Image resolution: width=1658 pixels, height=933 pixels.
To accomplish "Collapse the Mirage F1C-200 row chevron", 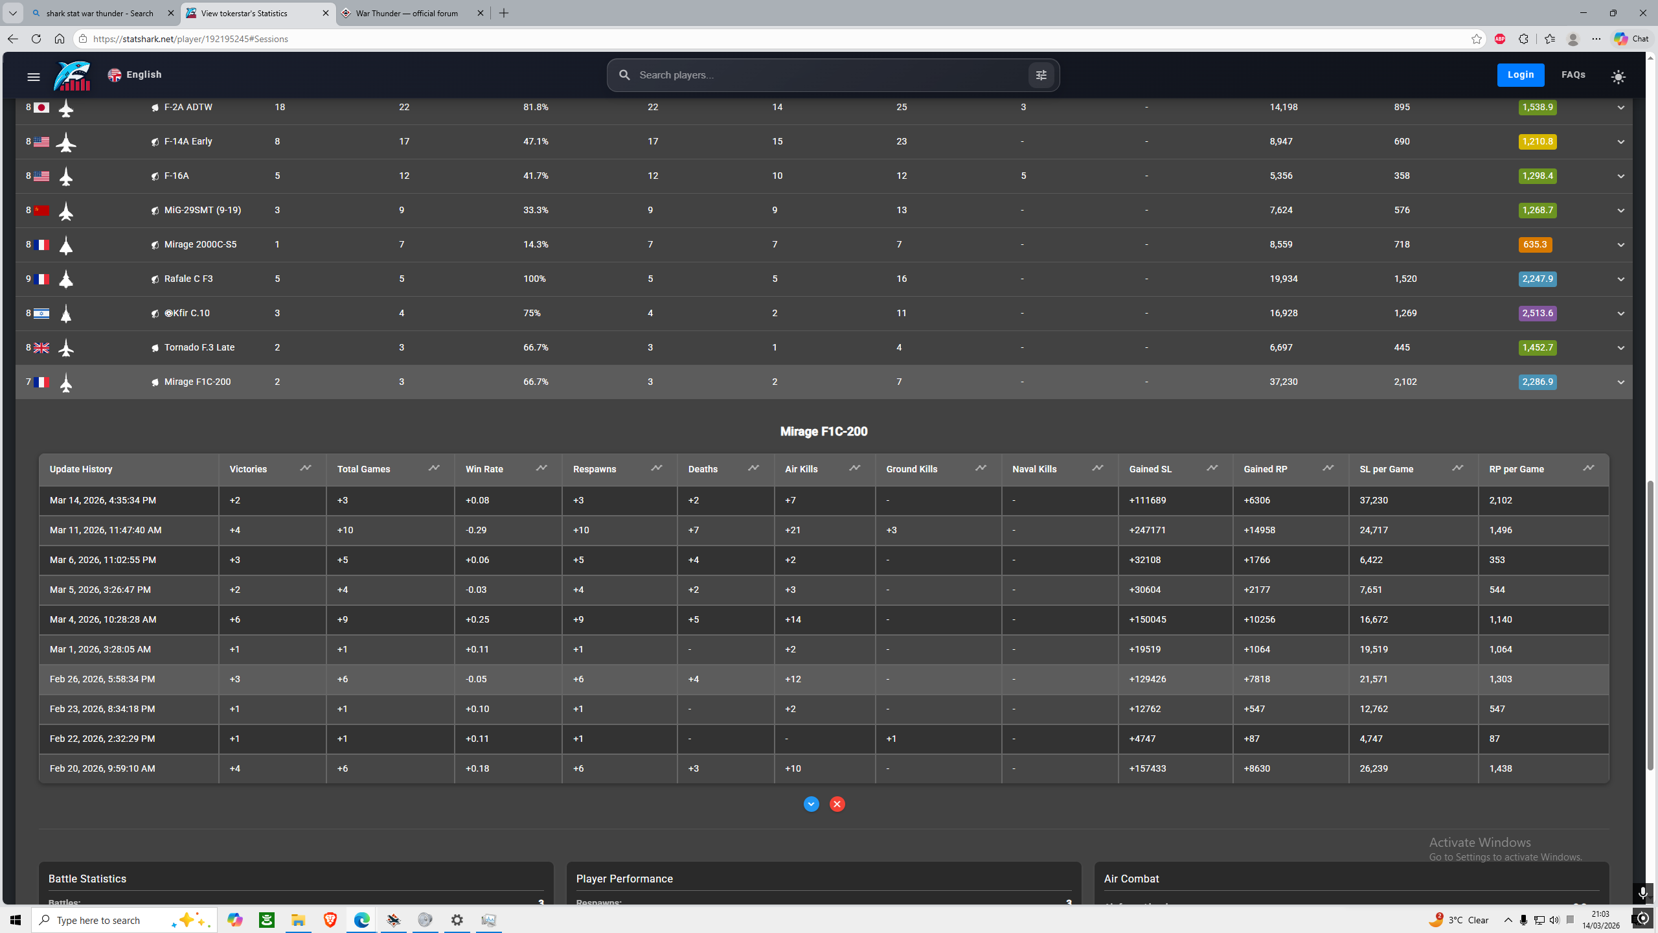I will (x=1620, y=382).
